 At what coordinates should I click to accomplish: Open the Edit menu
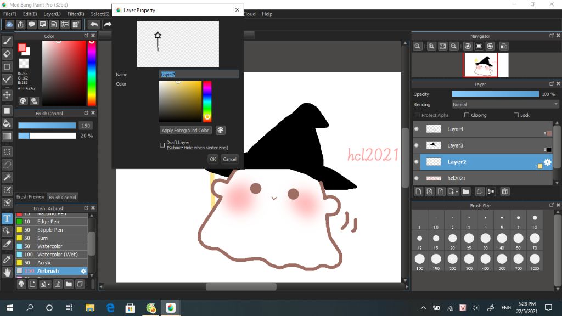[x=30, y=14]
